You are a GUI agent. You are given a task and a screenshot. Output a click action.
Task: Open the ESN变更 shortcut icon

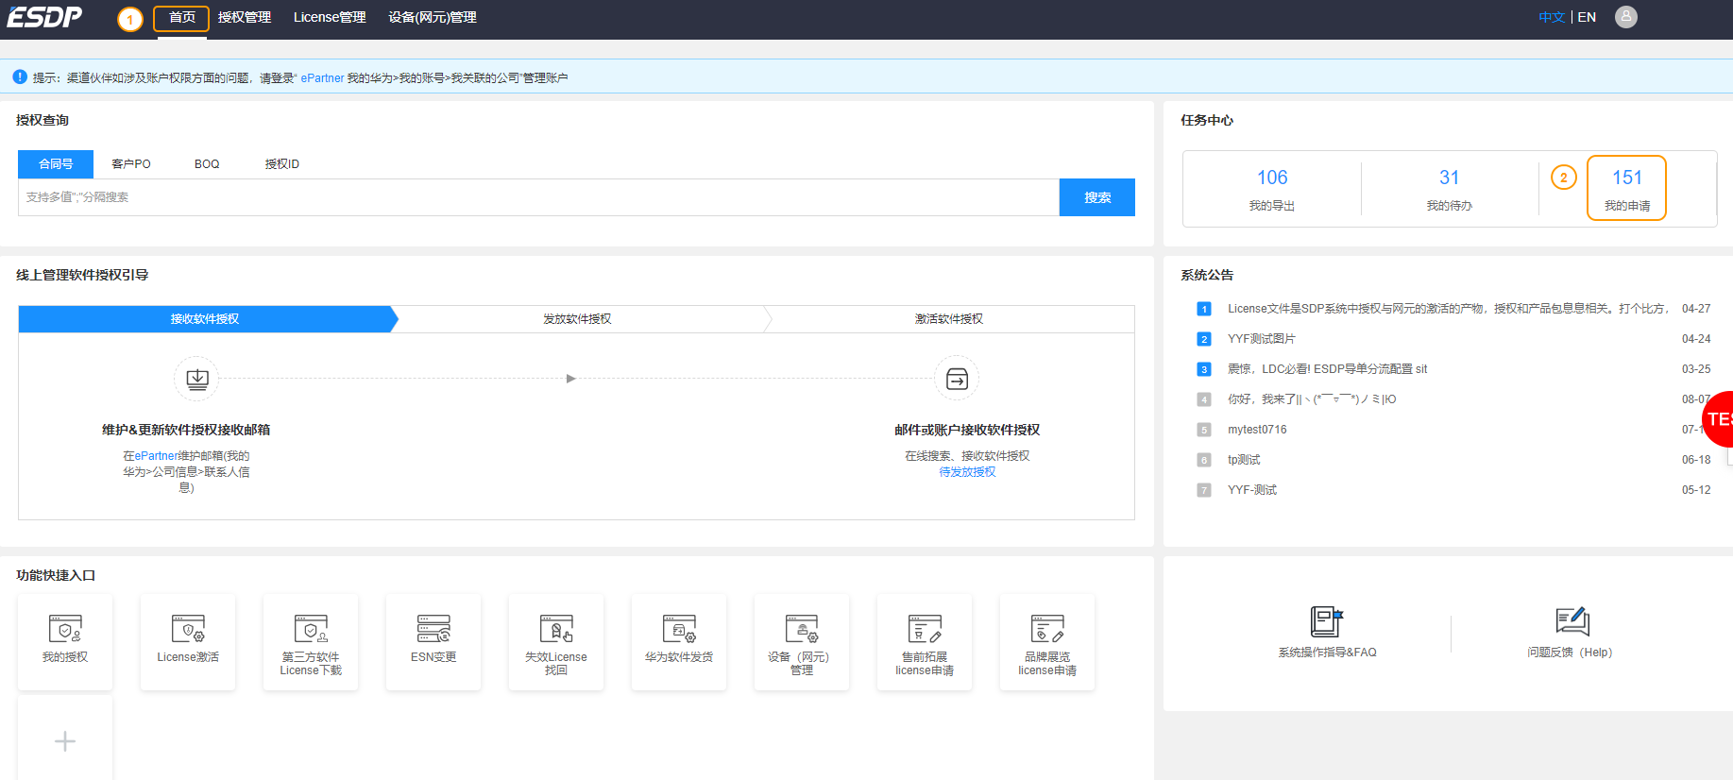[433, 629]
